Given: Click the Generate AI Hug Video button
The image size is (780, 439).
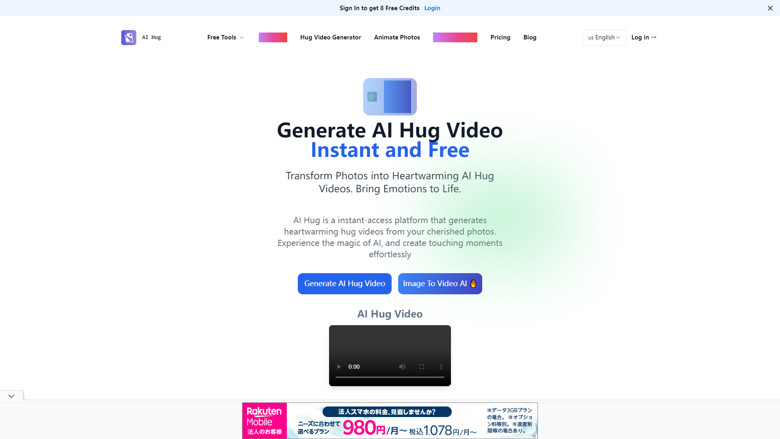Looking at the screenshot, I should click(x=344, y=283).
